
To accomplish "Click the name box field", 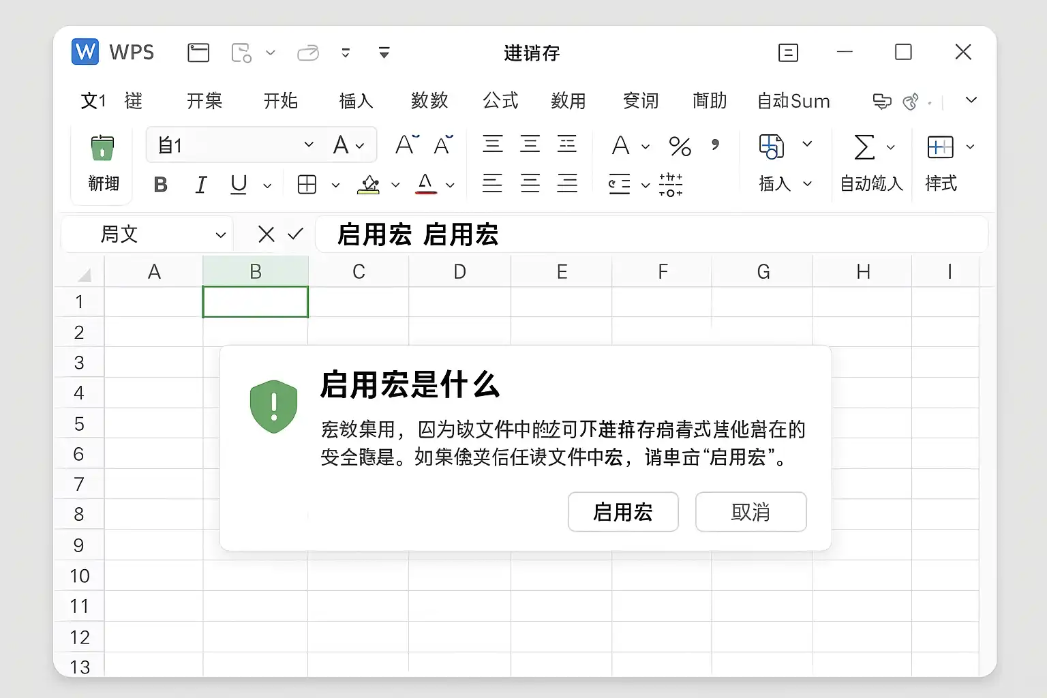I will point(147,234).
